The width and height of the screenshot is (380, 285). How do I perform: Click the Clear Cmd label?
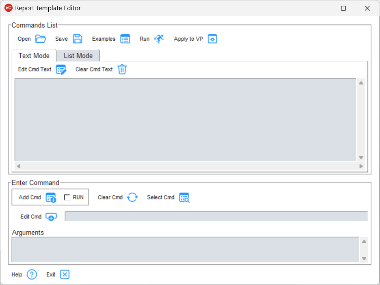point(110,197)
